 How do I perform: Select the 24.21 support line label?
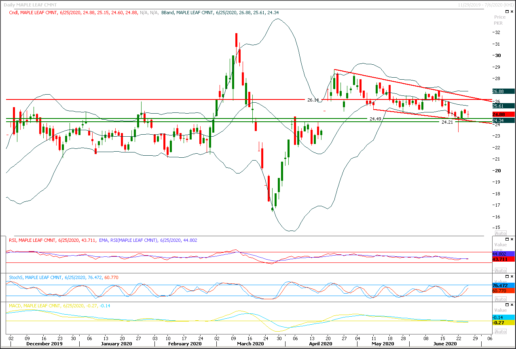click(x=447, y=122)
